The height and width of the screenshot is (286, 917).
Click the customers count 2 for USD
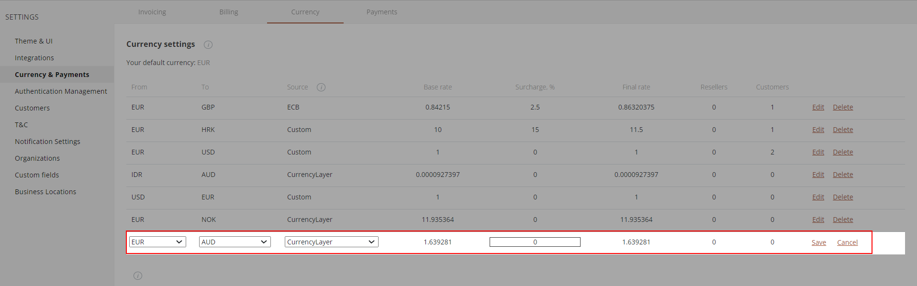[x=772, y=152]
